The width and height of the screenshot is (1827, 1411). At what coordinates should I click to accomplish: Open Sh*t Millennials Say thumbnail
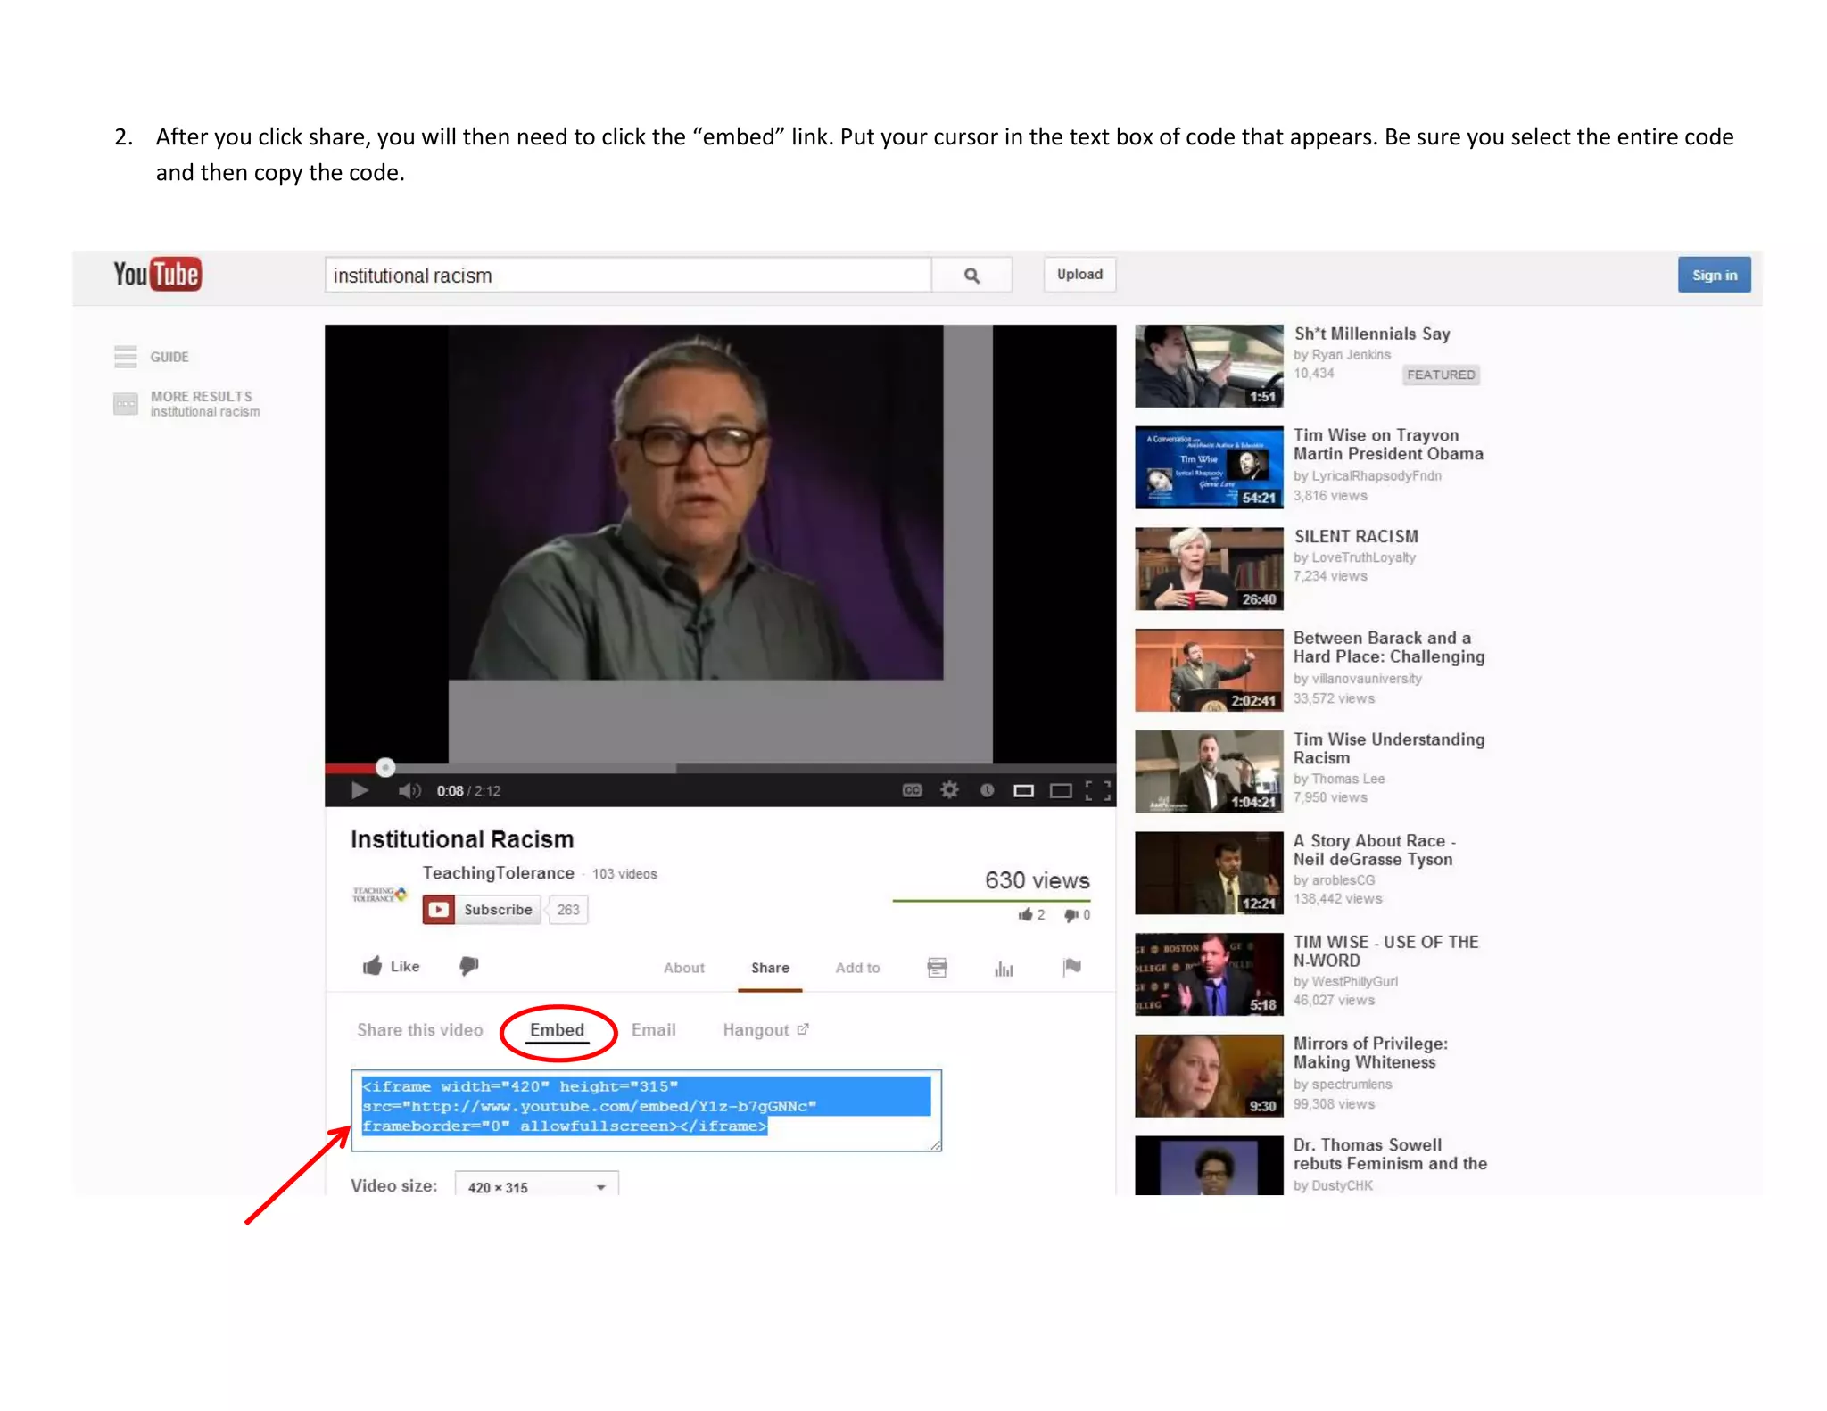click(x=1209, y=366)
